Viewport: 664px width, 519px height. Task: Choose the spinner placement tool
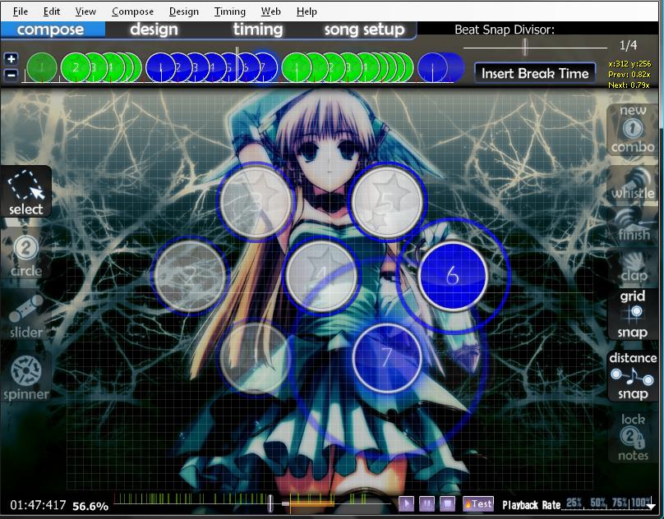(x=25, y=378)
